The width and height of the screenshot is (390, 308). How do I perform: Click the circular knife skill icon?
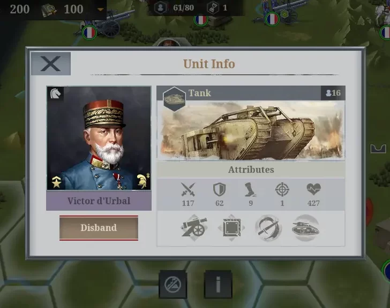[x=268, y=228]
